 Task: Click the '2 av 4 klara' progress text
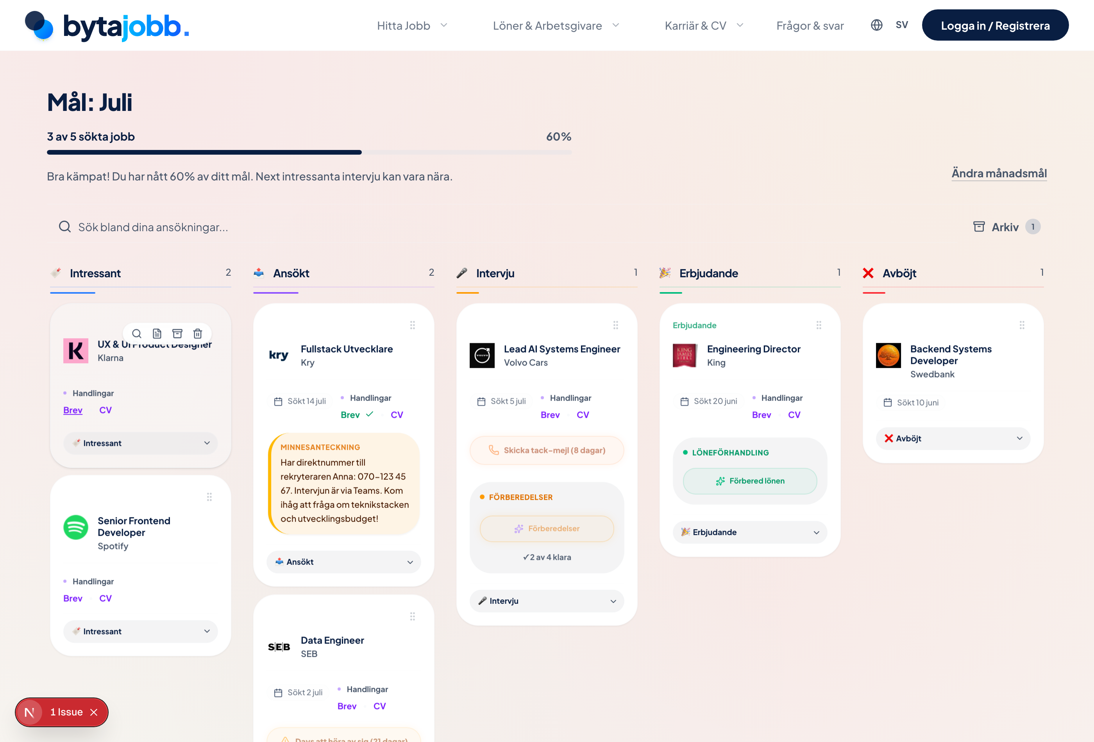coord(547,557)
